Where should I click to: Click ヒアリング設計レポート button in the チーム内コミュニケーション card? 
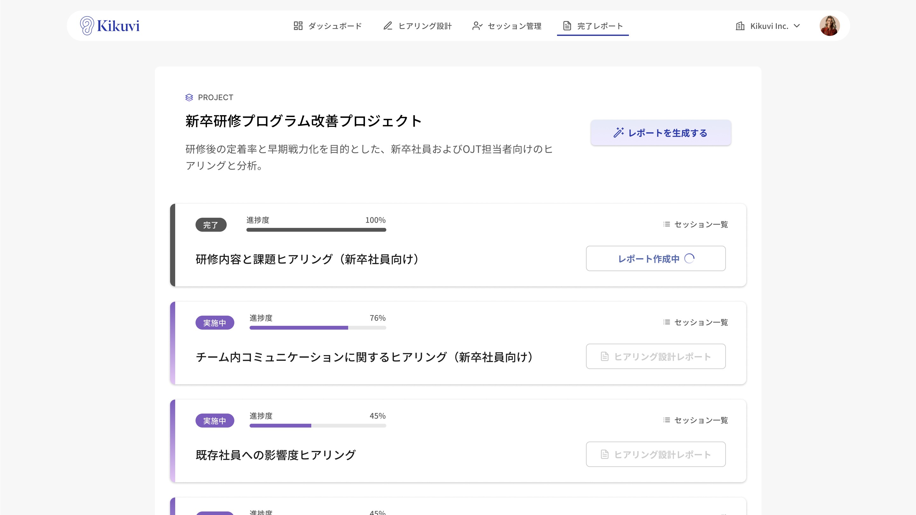click(655, 356)
